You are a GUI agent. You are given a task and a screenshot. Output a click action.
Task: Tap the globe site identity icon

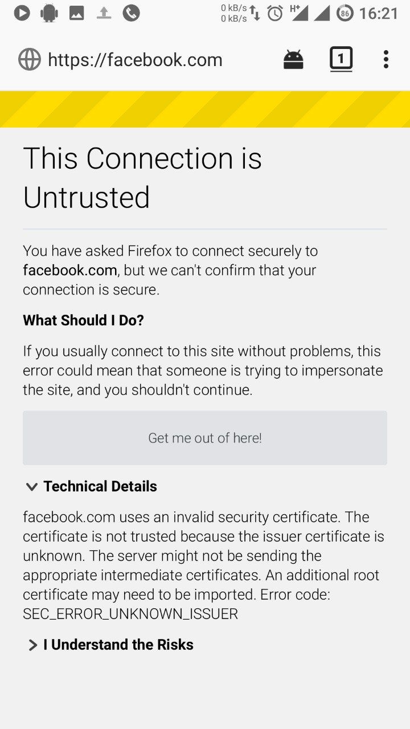(29, 59)
